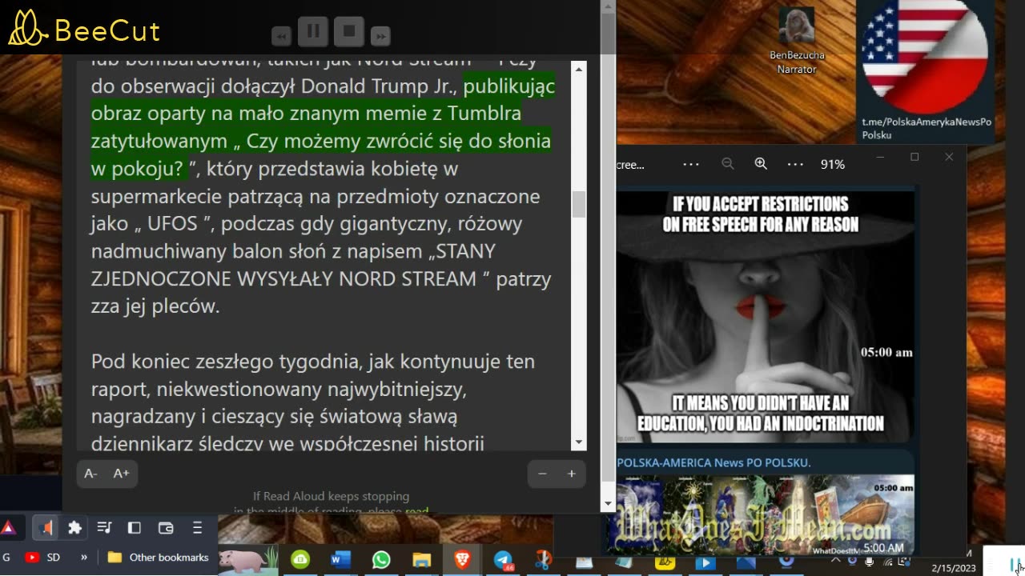
Task: Click the free speech meme image
Action: pyautogui.click(x=765, y=316)
